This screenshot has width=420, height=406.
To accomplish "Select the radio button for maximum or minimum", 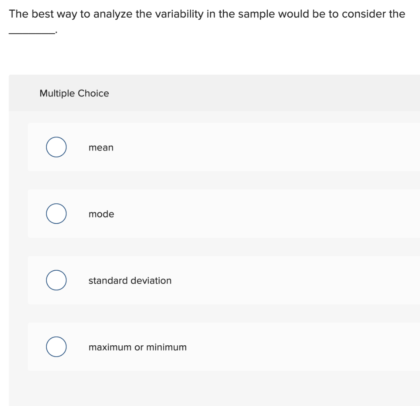I will point(56,347).
